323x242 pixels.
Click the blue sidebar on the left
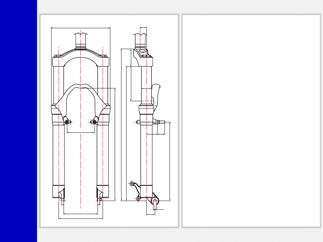[x=18, y=121]
